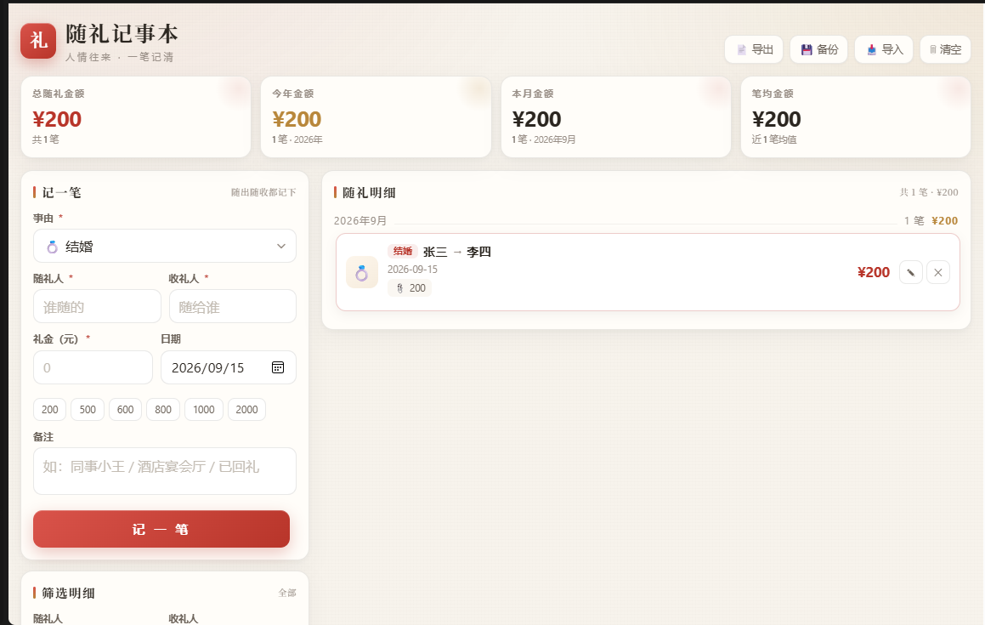
Task: Select the 500 quick amount chip
Action: coord(88,409)
